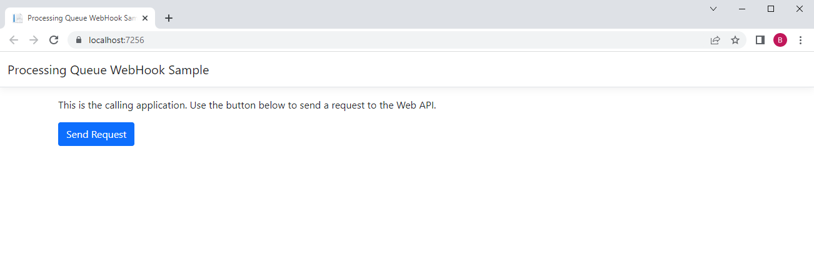Close the Processing Queue WebHook tab
The width and height of the screenshot is (814, 262).
click(x=145, y=18)
